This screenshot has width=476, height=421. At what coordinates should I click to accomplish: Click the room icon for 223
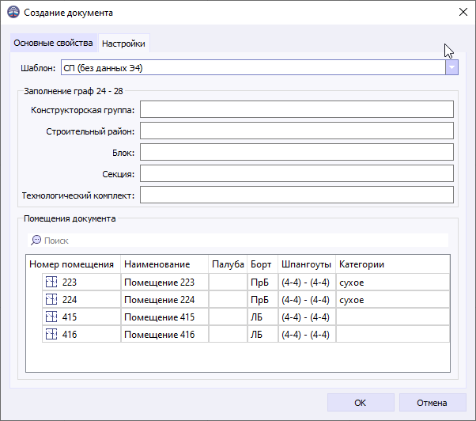pos(51,283)
